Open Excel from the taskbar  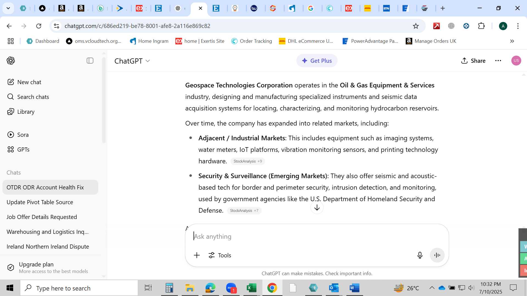[251, 288]
